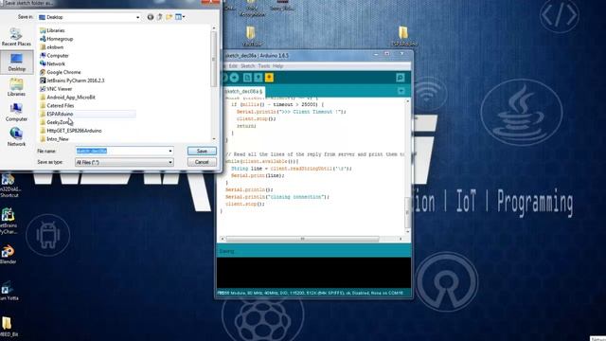Open the Tools menu in Arduino
Screen dimensions: 606x341
pos(264,66)
